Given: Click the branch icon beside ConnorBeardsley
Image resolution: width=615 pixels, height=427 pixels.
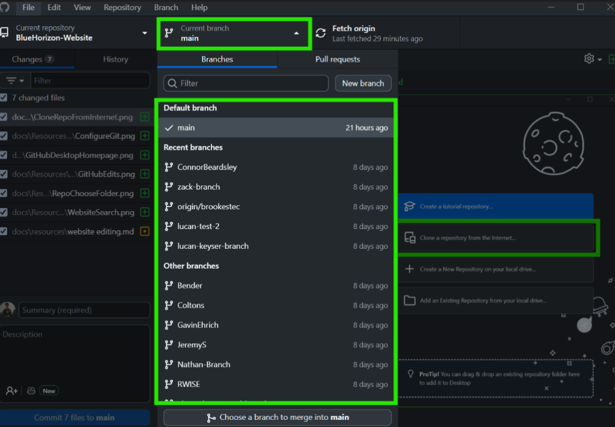Looking at the screenshot, I should (x=169, y=167).
